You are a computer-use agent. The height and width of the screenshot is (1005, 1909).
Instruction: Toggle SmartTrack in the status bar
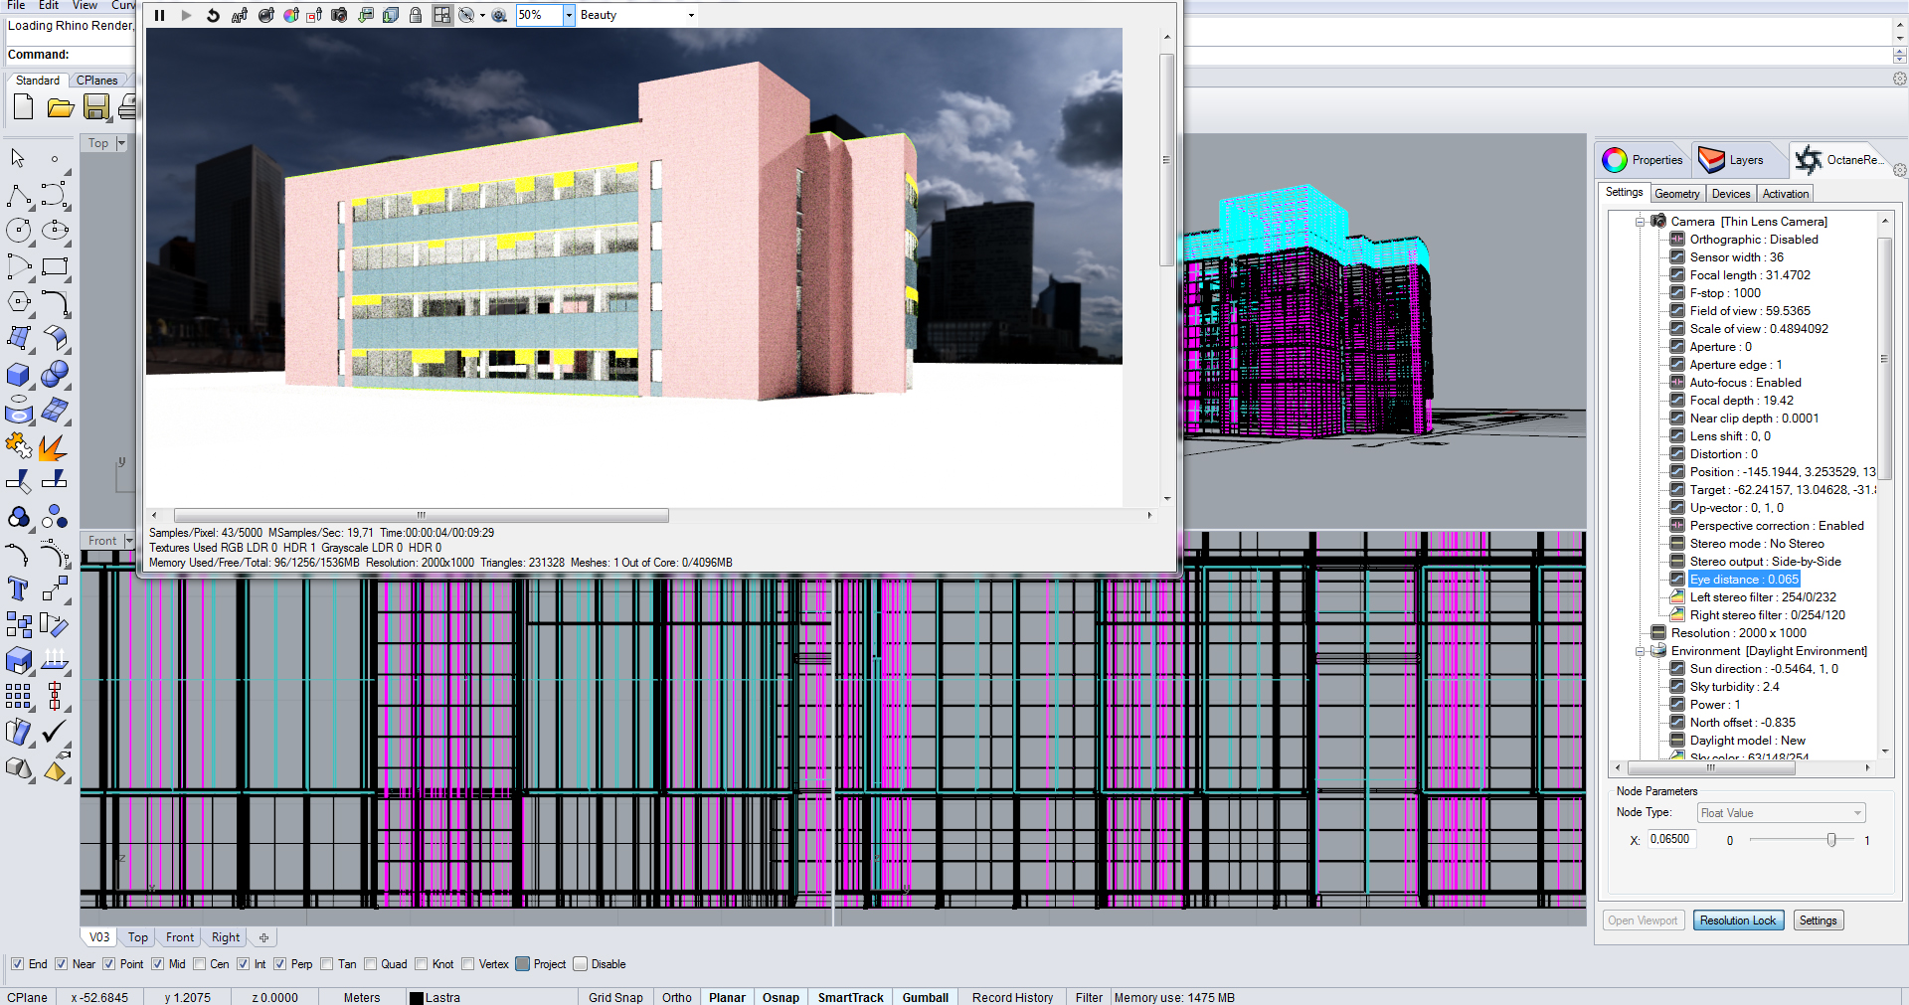point(850,997)
